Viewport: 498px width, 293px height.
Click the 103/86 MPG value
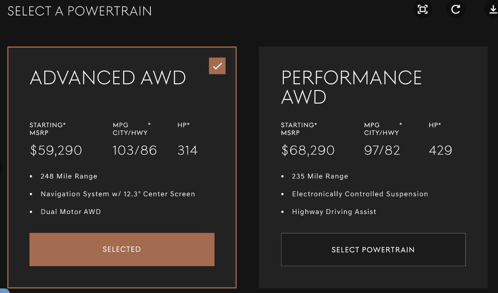(135, 150)
